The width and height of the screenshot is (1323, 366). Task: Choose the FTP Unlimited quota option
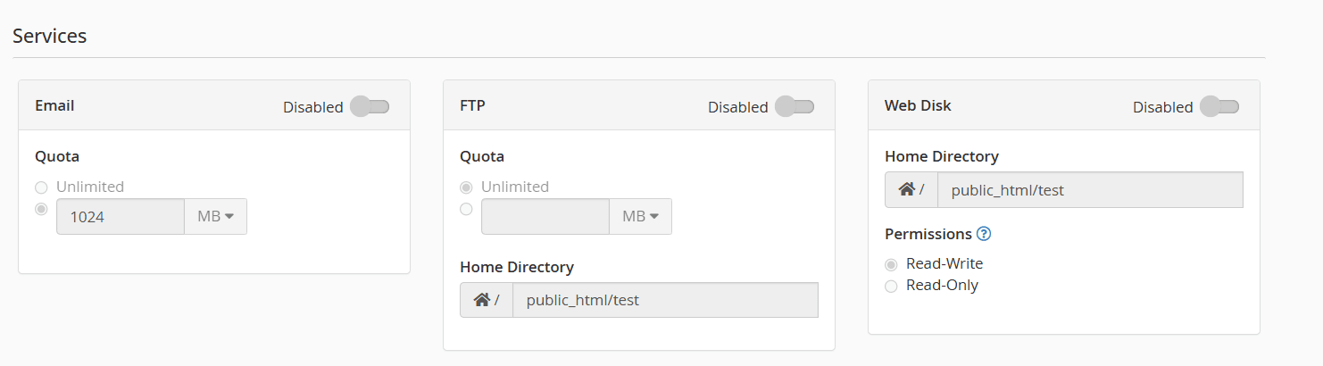(x=466, y=187)
